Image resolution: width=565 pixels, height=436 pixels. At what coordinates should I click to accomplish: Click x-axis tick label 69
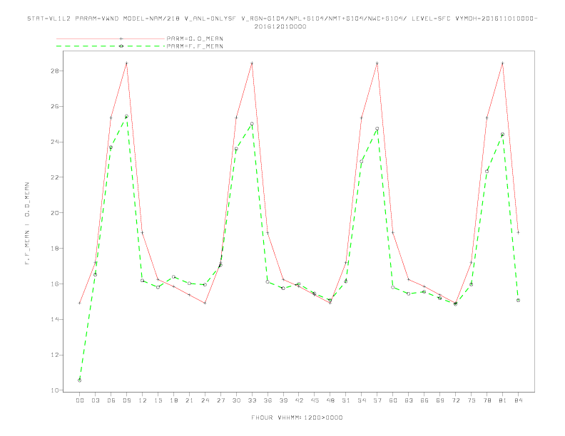439,400
